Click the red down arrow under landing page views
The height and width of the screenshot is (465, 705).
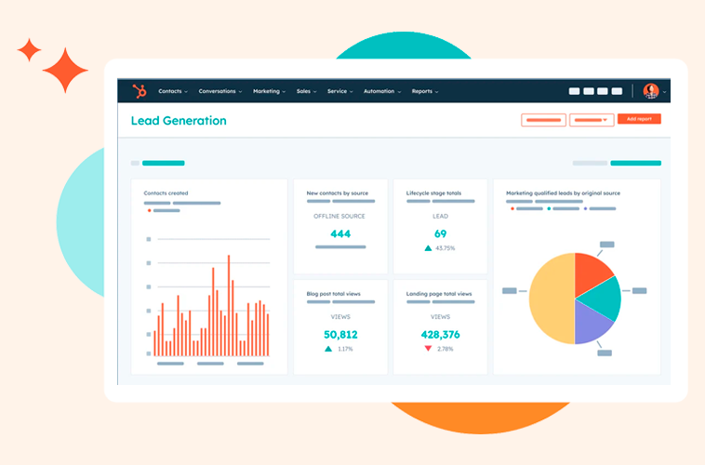point(428,349)
